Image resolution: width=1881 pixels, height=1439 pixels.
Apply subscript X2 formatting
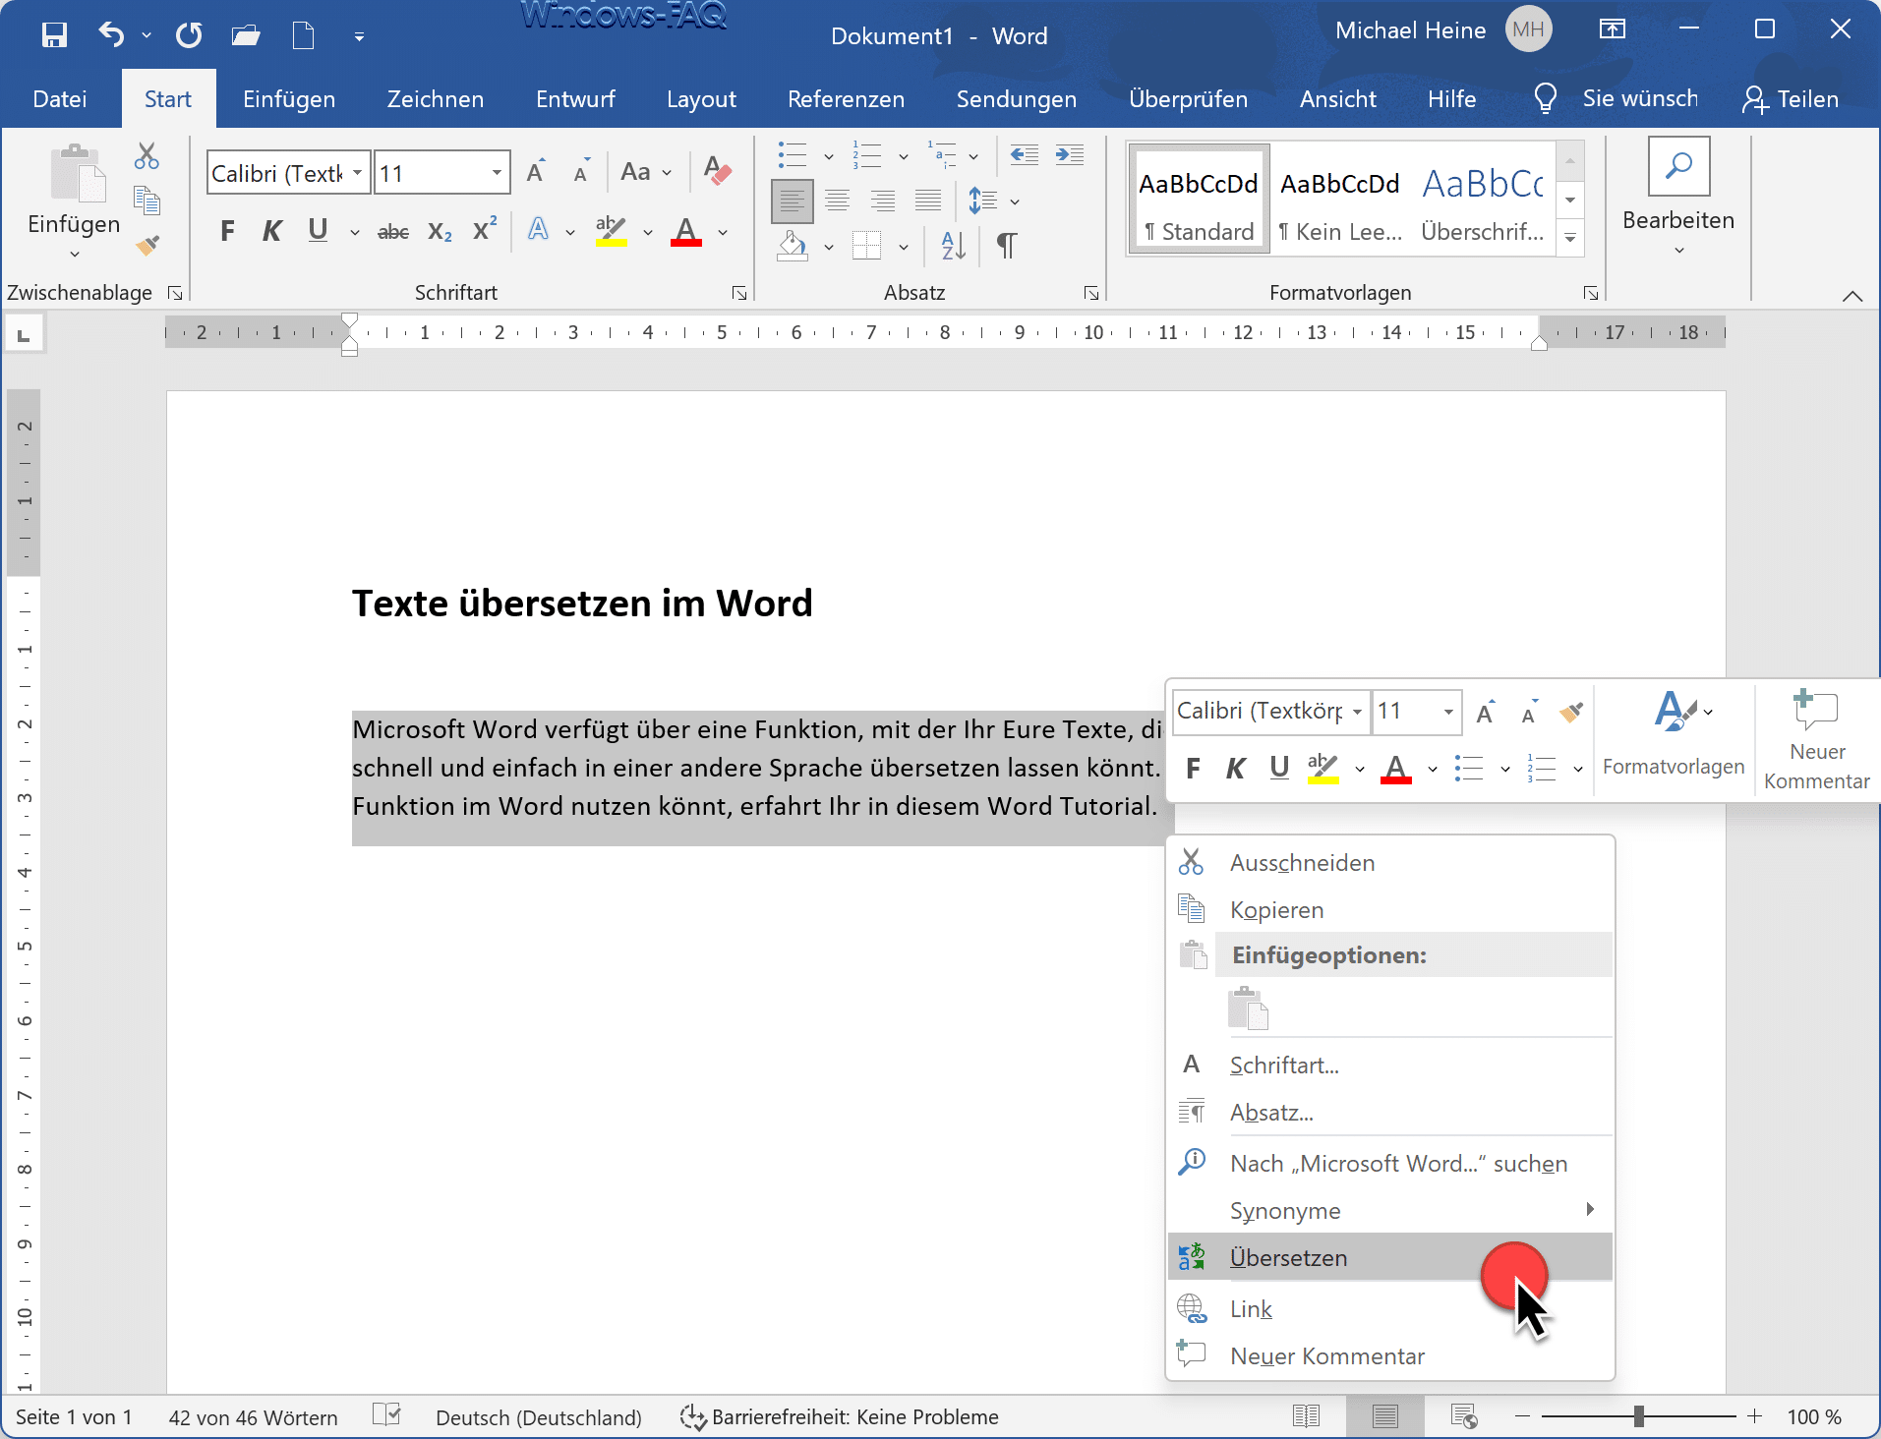(440, 232)
